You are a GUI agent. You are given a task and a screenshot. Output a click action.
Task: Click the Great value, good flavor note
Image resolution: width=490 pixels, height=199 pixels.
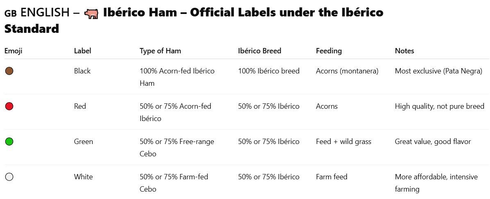tap(433, 142)
